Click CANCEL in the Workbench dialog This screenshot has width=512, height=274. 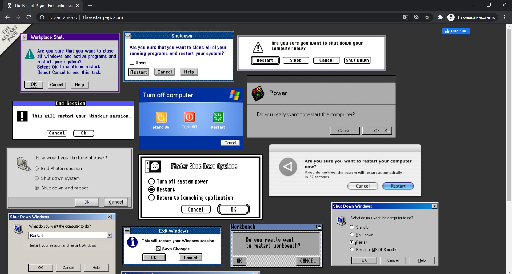tap(308, 261)
